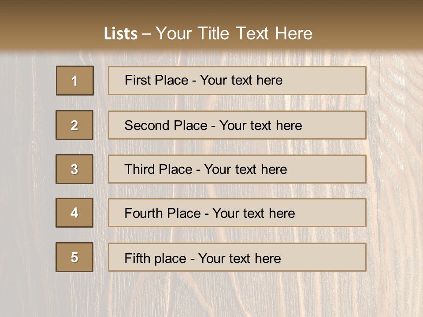Screen dimensions: 423x317
Task: Click the Fourth Place text box
Action: click(x=237, y=213)
